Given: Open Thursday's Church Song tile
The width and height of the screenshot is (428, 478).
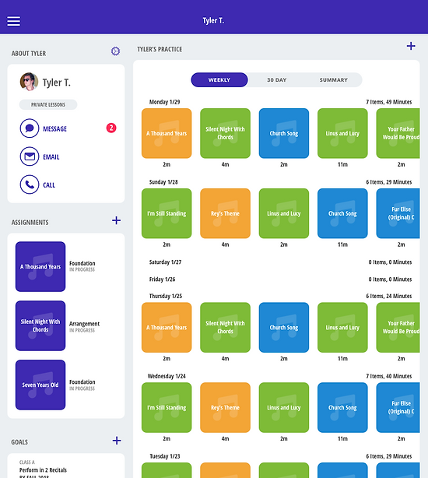Looking at the screenshot, I should coord(284,328).
